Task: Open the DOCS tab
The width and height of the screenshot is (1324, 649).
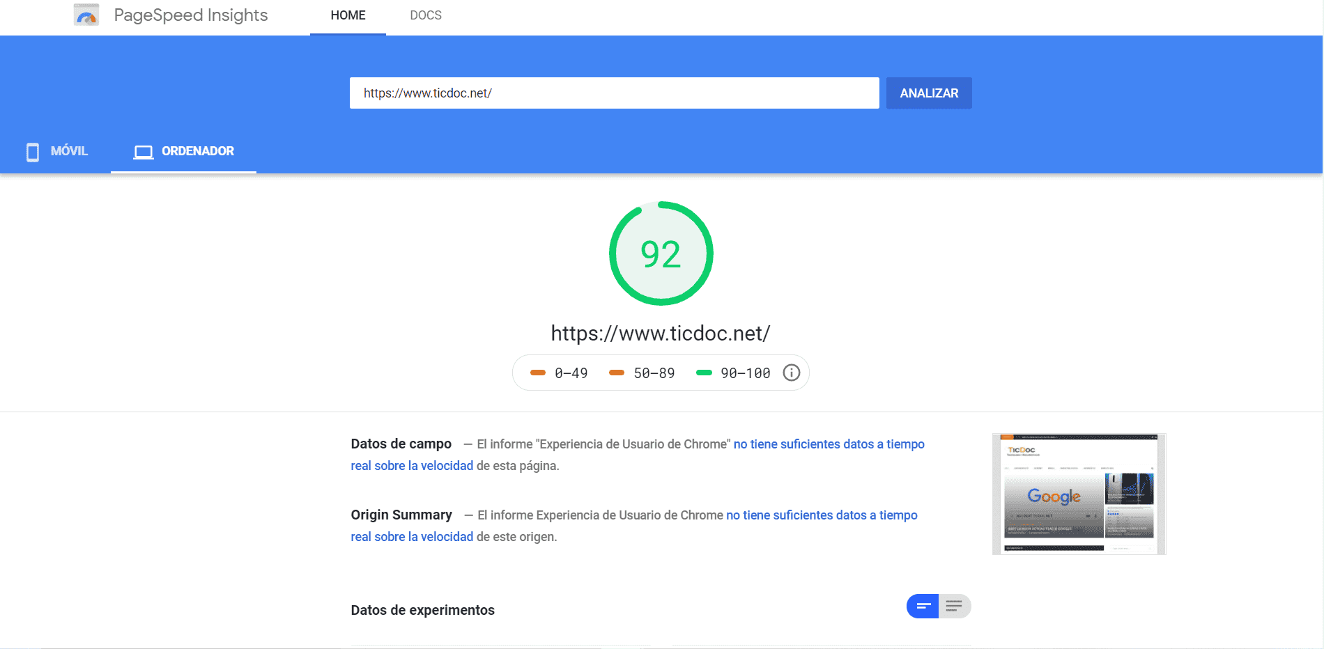Action: 426,15
